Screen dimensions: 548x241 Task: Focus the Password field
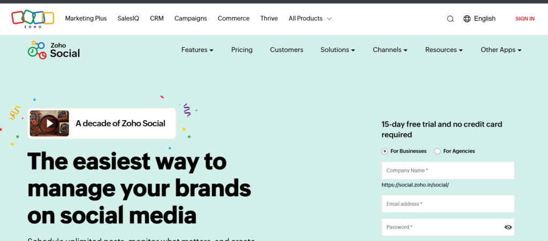coord(448,227)
